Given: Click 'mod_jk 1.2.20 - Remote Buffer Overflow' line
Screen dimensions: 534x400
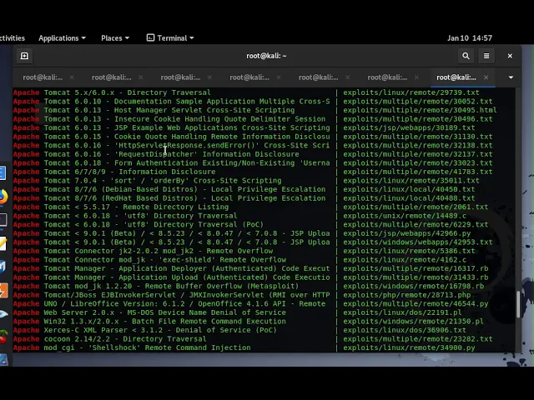Looking at the screenshot, I should point(171,287).
